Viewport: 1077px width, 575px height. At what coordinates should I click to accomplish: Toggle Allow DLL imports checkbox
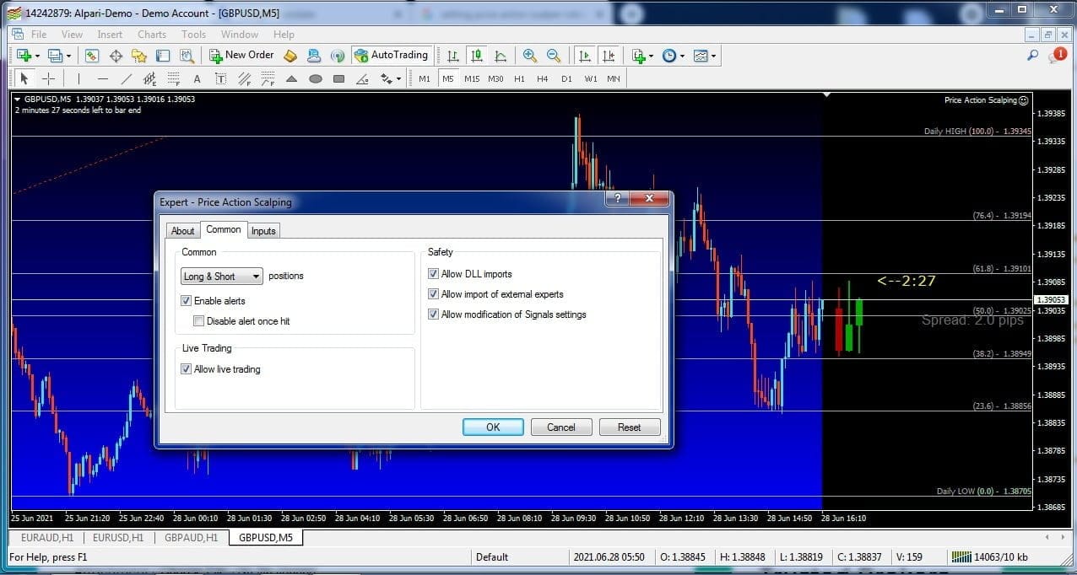tap(434, 274)
